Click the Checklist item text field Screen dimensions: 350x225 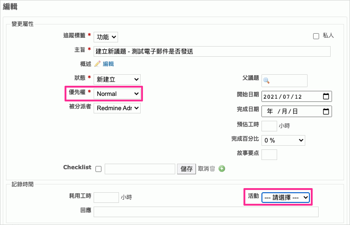click(140, 169)
